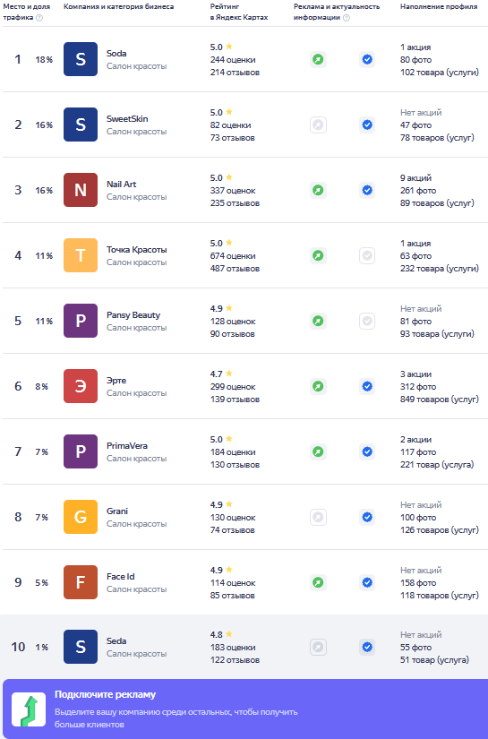Click the grey verification badge for Точка Красоты
This screenshot has height=739, width=488.
point(367,256)
